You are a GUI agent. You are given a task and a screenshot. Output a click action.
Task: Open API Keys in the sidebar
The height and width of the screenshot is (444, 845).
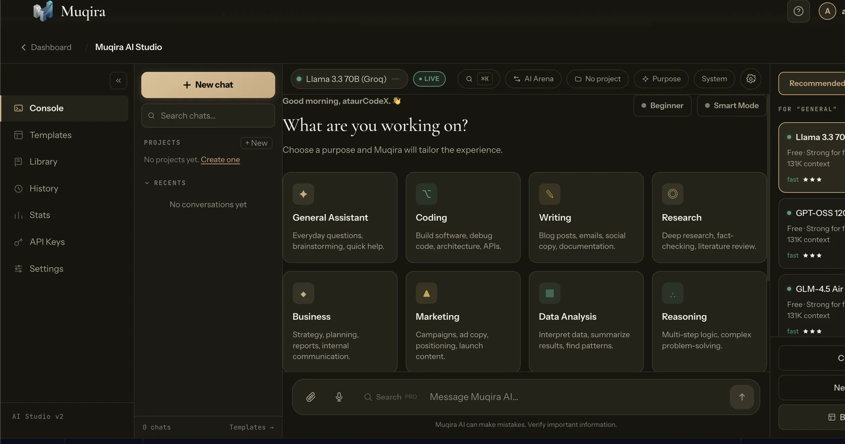pos(65,242)
